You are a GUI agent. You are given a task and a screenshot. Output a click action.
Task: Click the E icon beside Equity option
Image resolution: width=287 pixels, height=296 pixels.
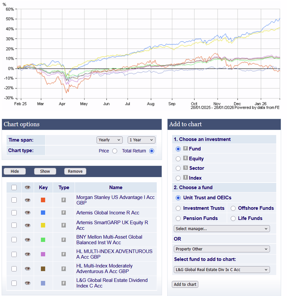click(186, 158)
